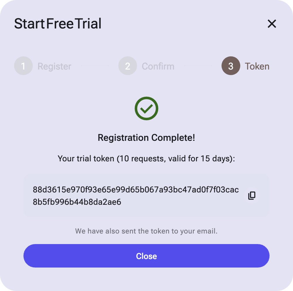Copy the trial token to clipboard
The image size is (293, 291).
251,195
